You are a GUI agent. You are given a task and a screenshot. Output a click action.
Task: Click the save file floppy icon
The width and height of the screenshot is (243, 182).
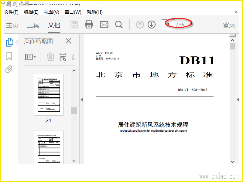[74, 25]
